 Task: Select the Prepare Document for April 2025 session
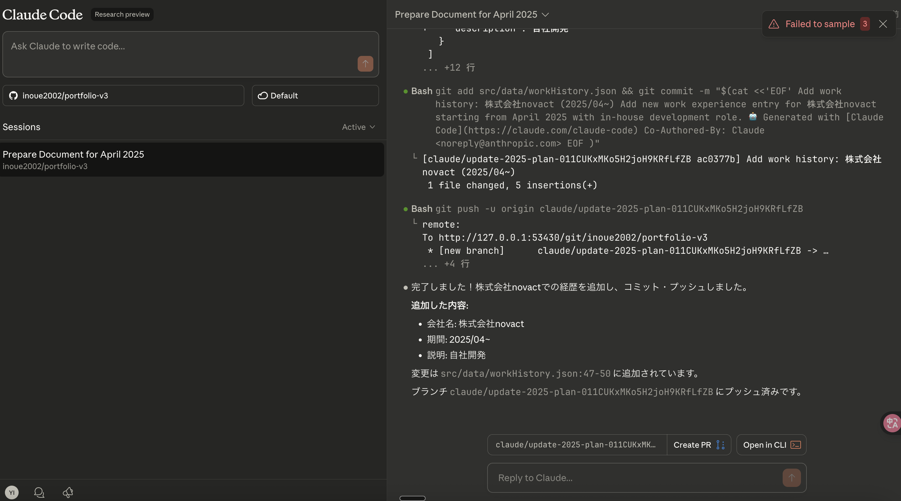pyautogui.click(x=192, y=160)
